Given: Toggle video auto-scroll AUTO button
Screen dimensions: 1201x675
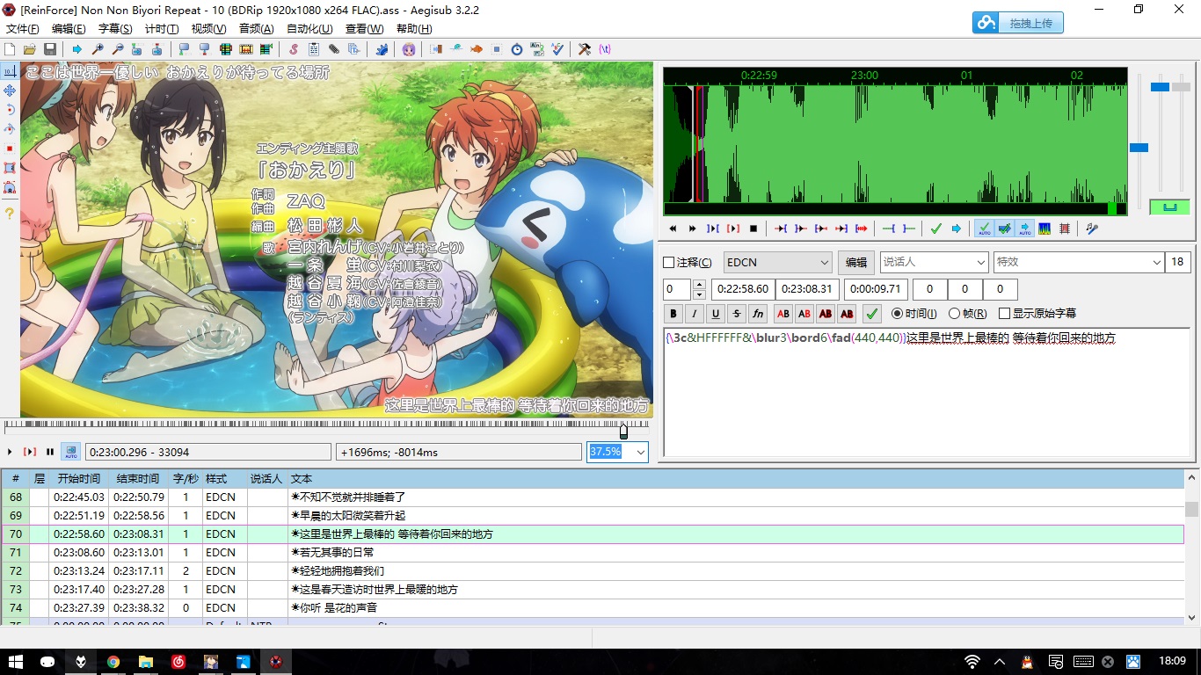Looking at the screenshot, I should click(70, 452).
